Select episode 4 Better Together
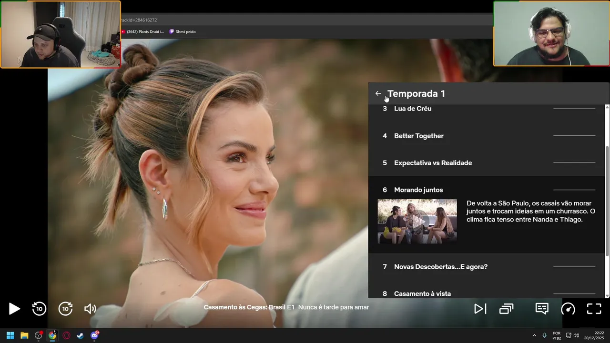 tap(486, 136)
